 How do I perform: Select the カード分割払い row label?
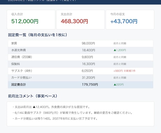[21, 78]
